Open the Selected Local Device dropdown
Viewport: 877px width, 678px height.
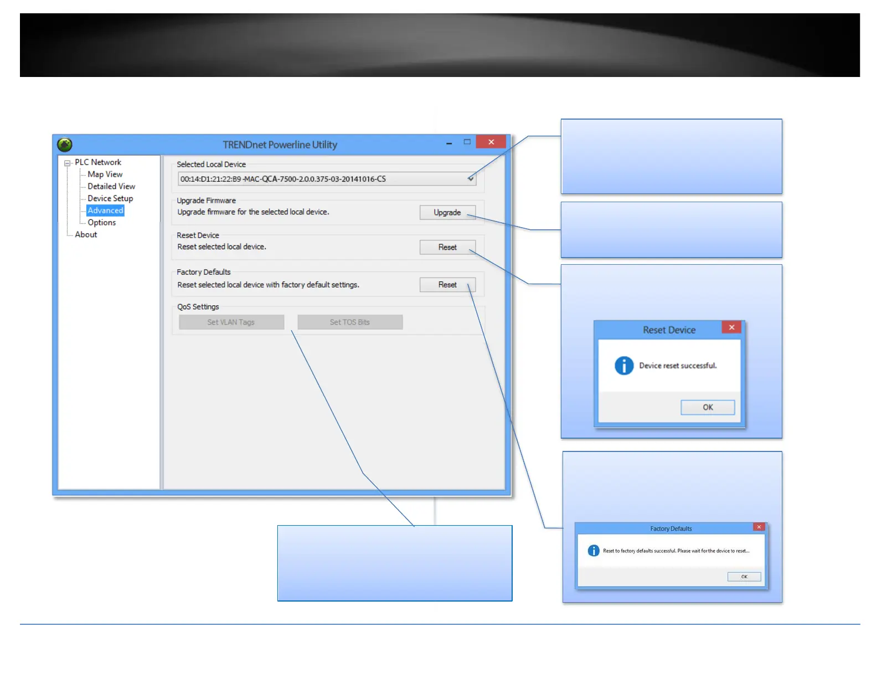point(327,179)
